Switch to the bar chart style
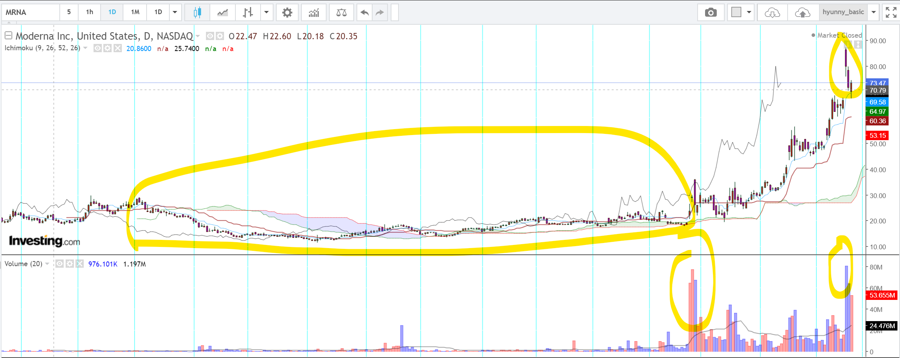900x358 pixels. pos(248,13)
